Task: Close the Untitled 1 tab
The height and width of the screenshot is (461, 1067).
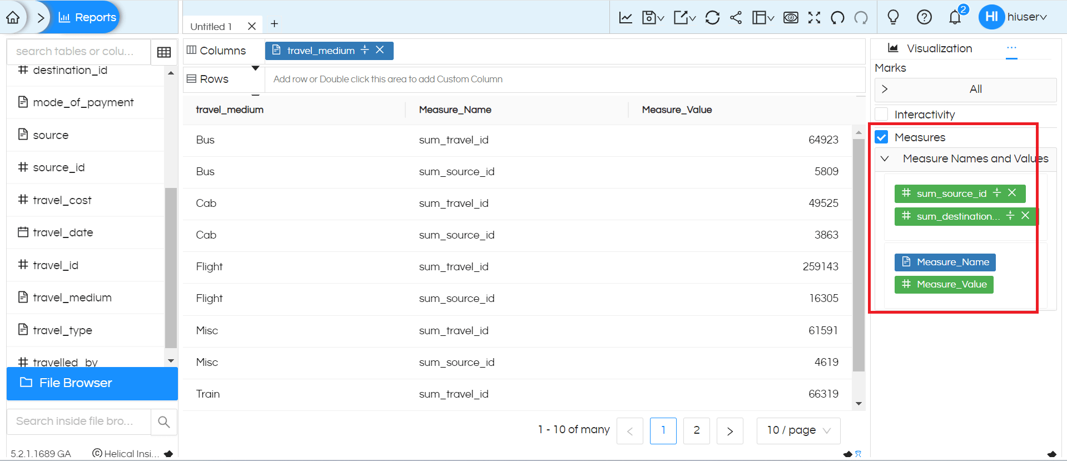Action: 252,26
